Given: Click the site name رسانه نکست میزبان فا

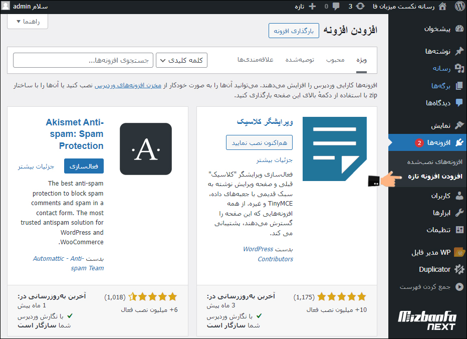Looking at the screenshot, I should coord(403,6).
